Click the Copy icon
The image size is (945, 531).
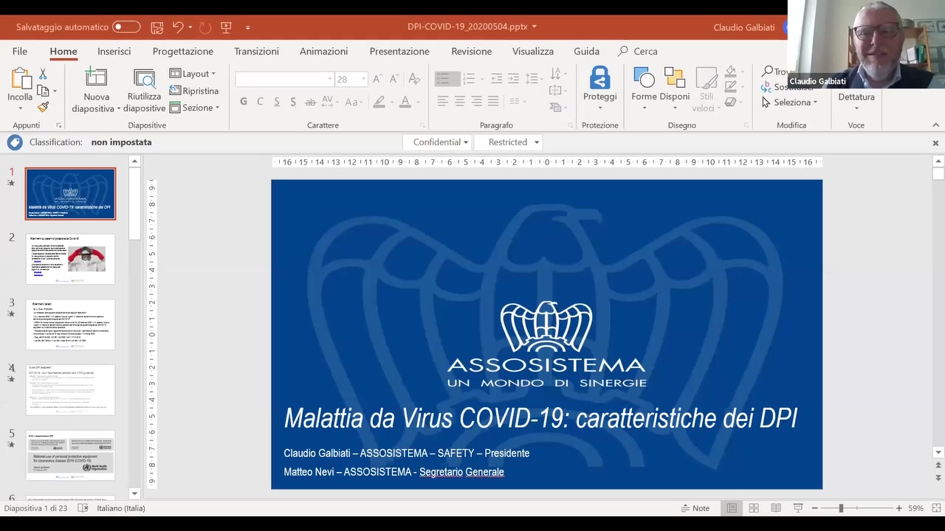coord(43,91)
